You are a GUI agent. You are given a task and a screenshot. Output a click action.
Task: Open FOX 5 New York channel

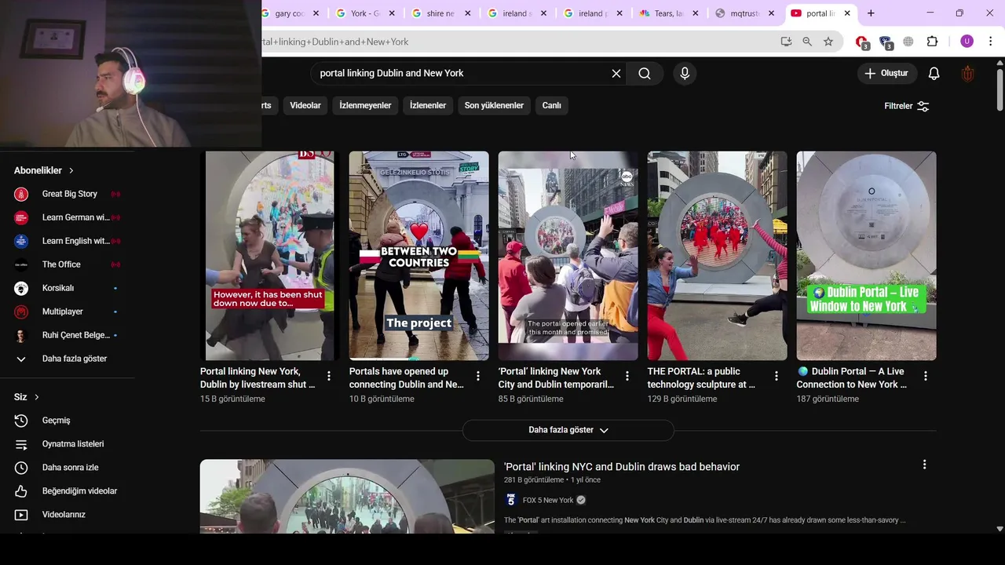tap(548, 500)
